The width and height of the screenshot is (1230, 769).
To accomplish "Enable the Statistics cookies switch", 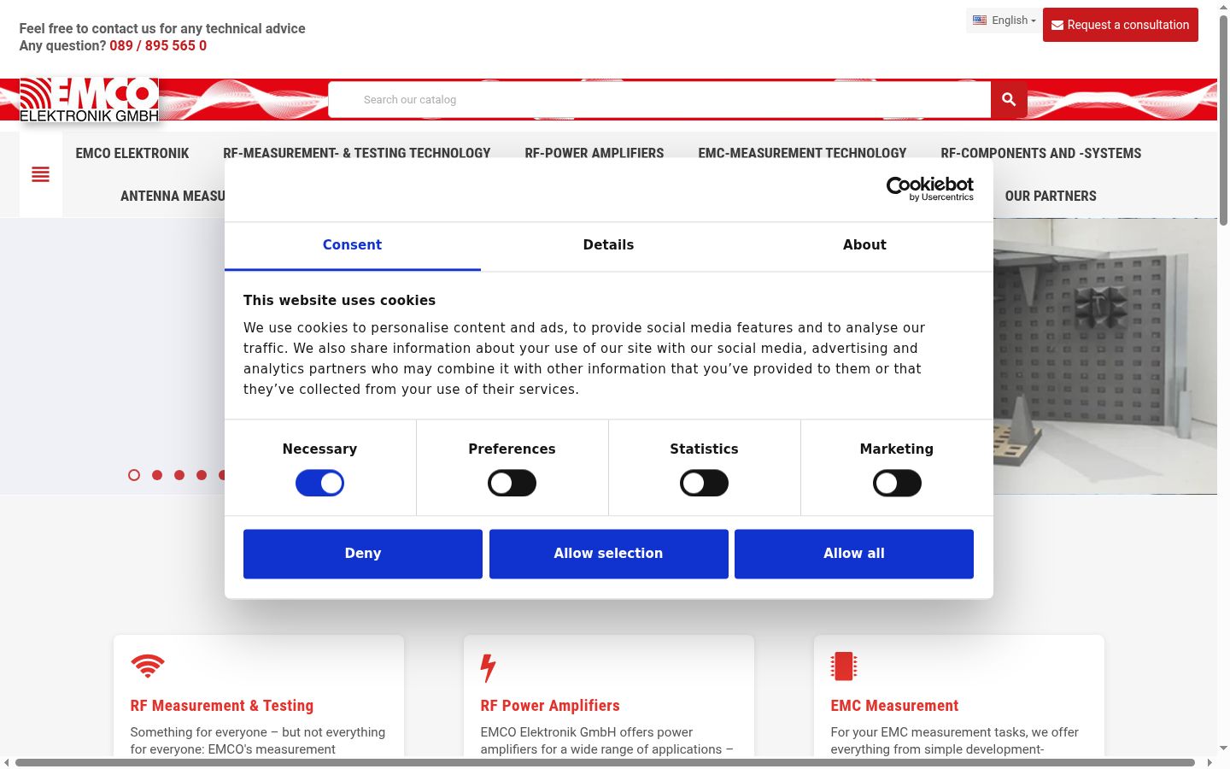I will (x=704, y=484).
